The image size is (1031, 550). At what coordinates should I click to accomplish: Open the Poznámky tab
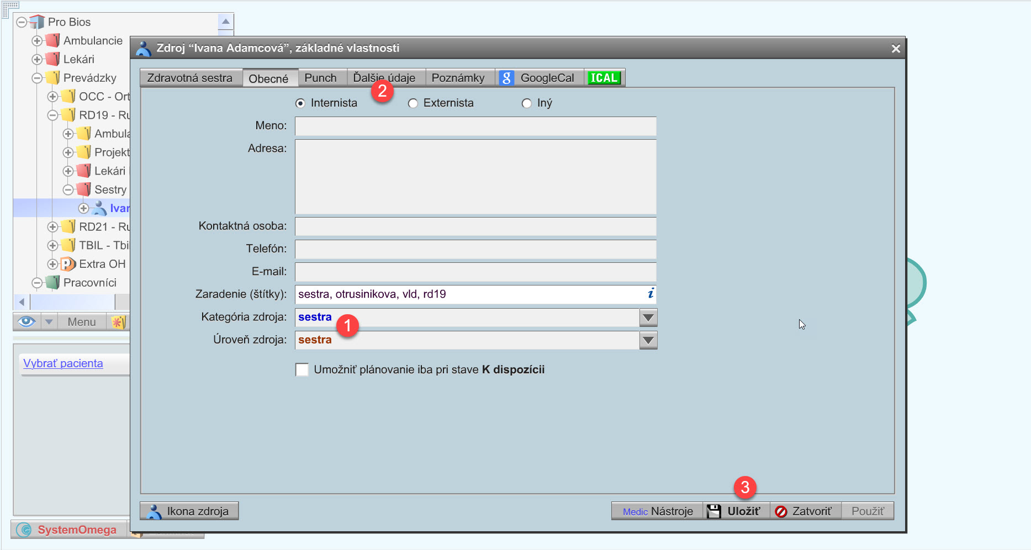click(458, 78)
